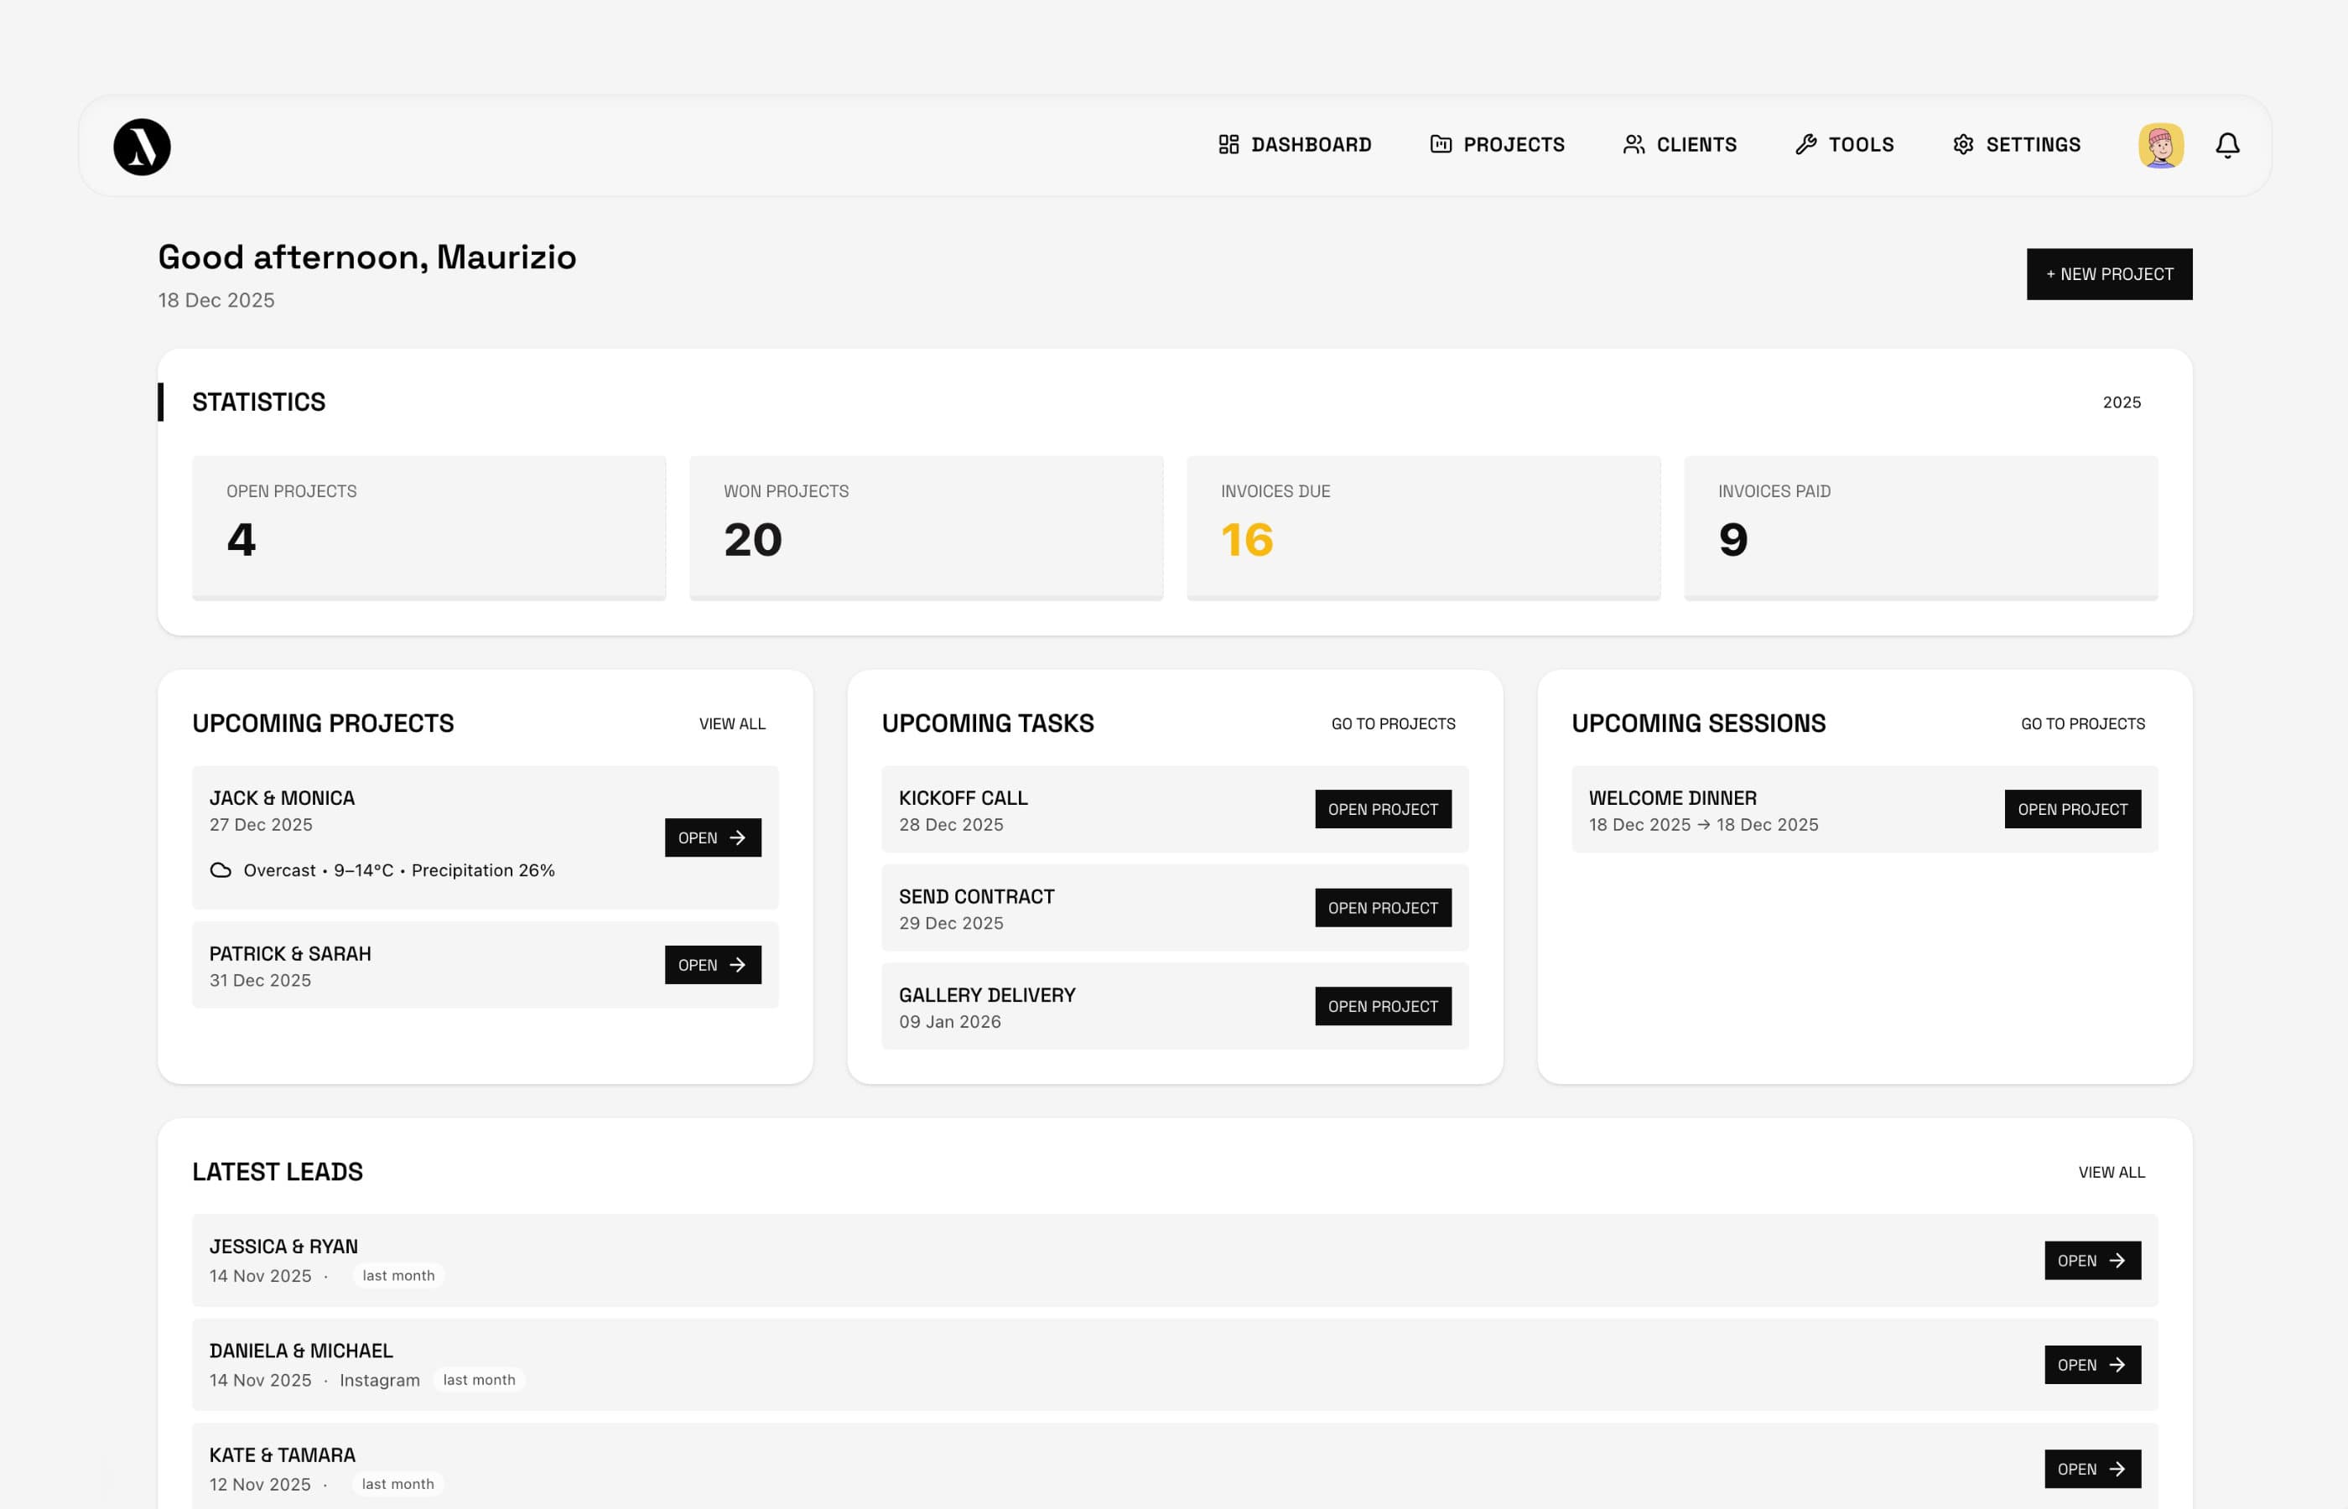Click the weather cloud icon for Jack & Monica
2348x1509 pixels.
tap(221, 869)
